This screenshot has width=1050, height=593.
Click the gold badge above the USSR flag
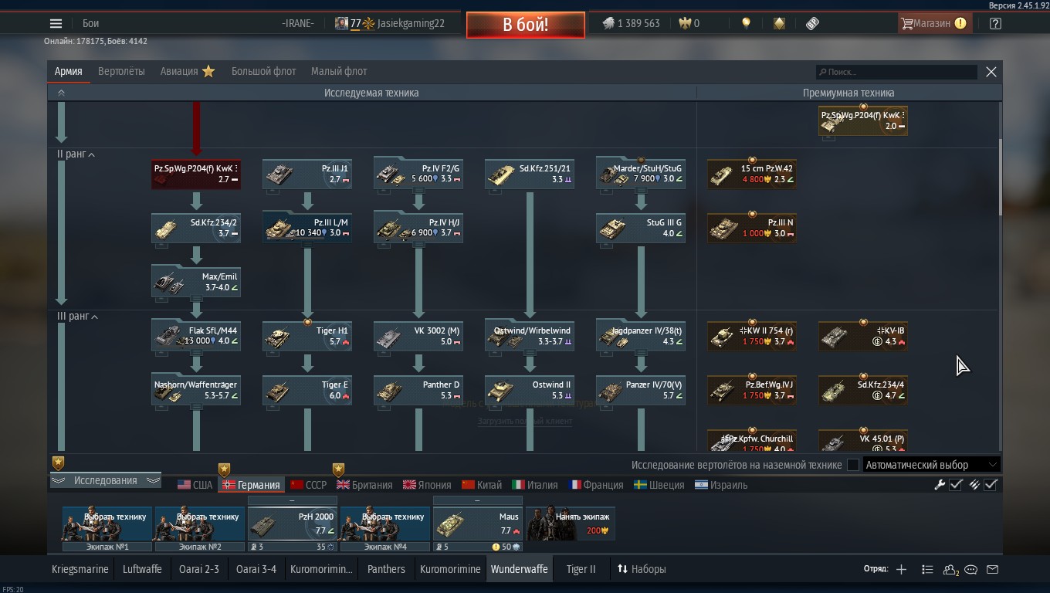[x=338, y=469]
